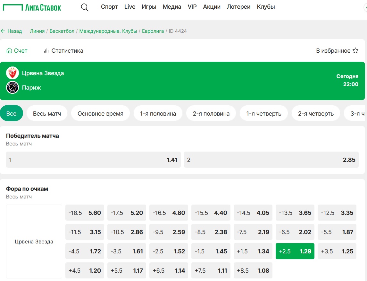The height and width of the screenshot is (281, 367).
Task: Select the Весь матч filter
Action: coord(47,113)
